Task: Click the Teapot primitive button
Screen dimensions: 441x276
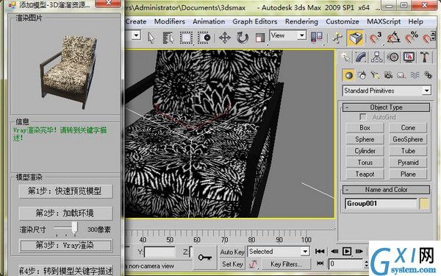Action: (x=365, y=174)
